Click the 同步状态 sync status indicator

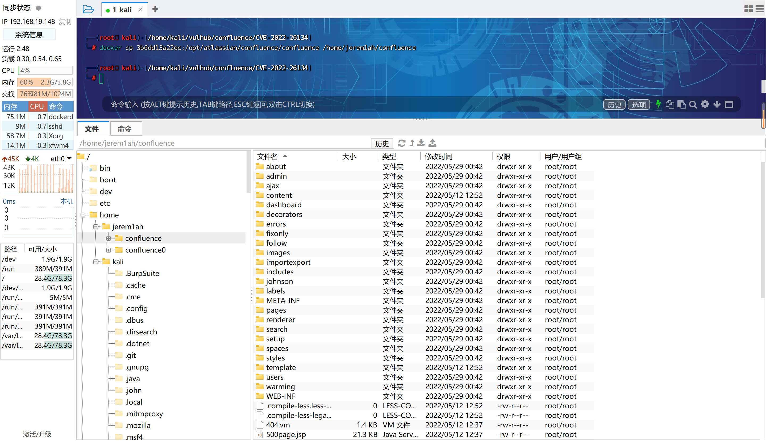coord(38,8)
